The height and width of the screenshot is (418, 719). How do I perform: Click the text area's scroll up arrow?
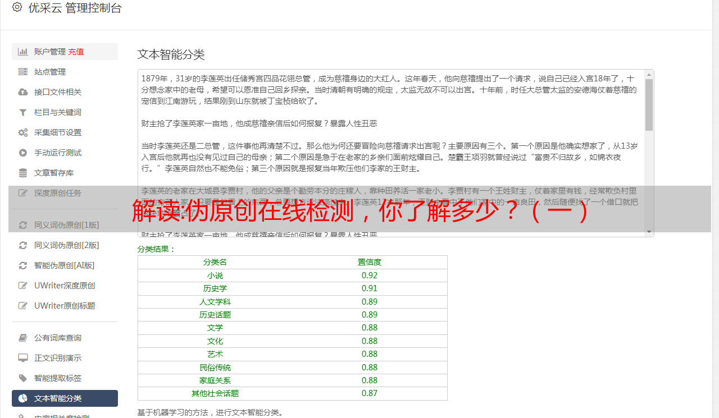pos(649,75)
